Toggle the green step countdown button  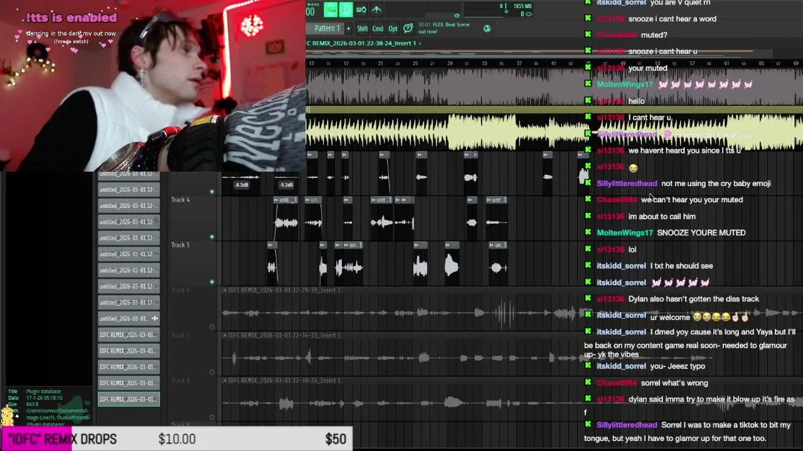(346, 9)
